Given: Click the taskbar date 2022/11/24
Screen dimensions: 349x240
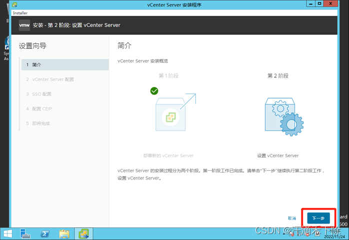Looking at the screenshot, I should tap(334, 237).
